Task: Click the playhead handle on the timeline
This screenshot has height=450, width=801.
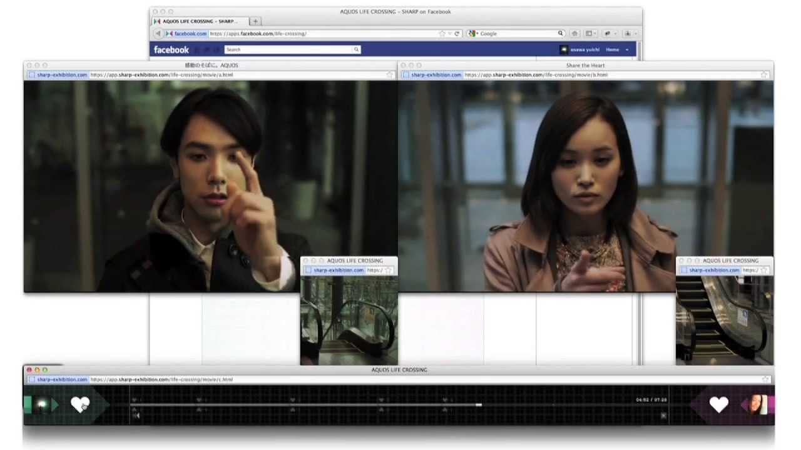Action: 479,405
